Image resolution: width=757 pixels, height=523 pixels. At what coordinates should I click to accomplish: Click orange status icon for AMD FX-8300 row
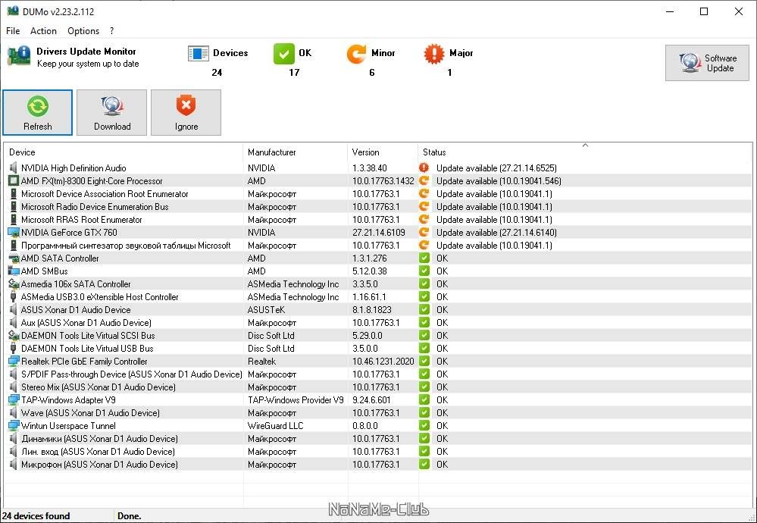tap(424, 181)
